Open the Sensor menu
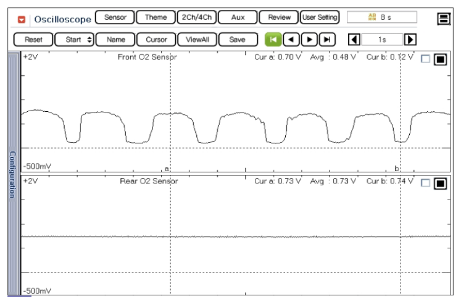The image size is (461, 304). [115, 18]
